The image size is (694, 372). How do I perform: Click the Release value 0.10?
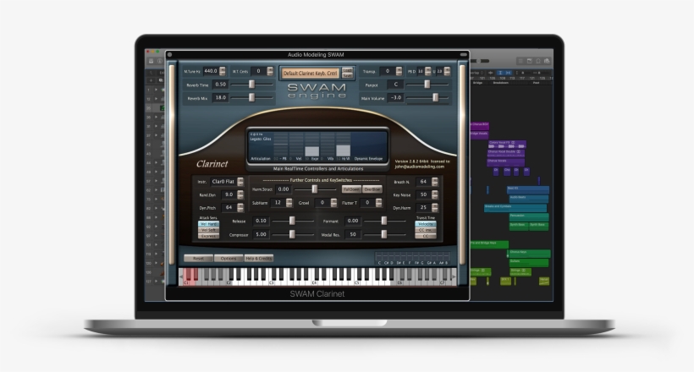(262, 221)
